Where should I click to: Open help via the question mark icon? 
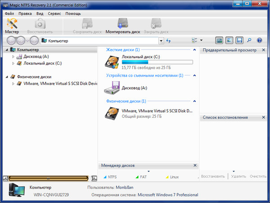point(259,41)
